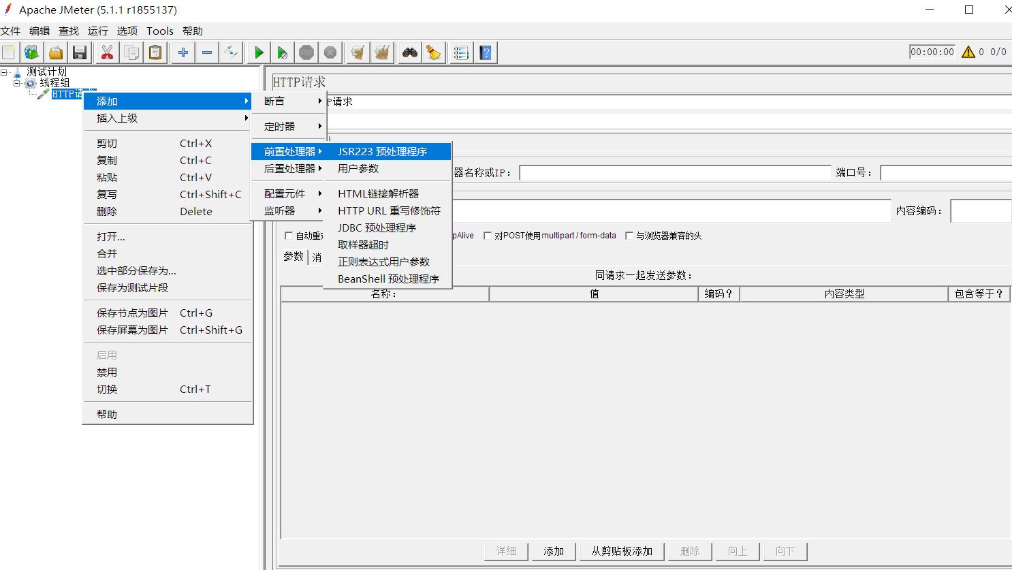The height and width of the screenshot is (570, 1012).
Task: Click the 服务器名称或IP input field
Action: [675, 173]
